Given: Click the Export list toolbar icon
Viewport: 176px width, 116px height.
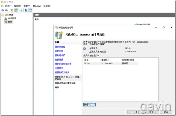Looking at the screenshot, I should tap(21, 10).
